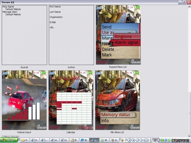
Task: Click the Mark entry in the preview menu
Action: [107, 55]
